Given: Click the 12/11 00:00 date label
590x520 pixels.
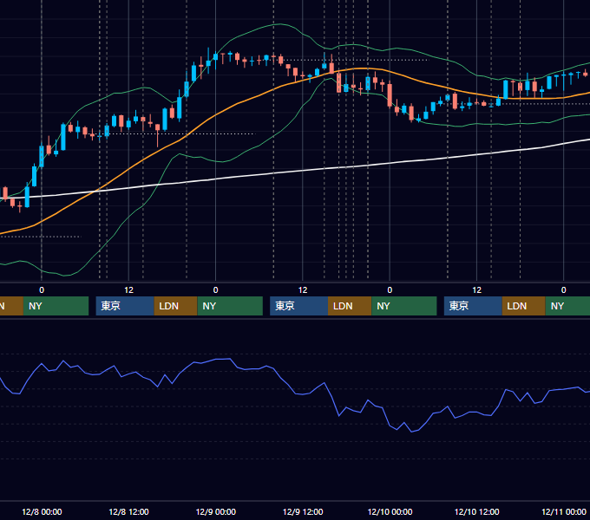Looking at the screenshot, I should (564, 511).
